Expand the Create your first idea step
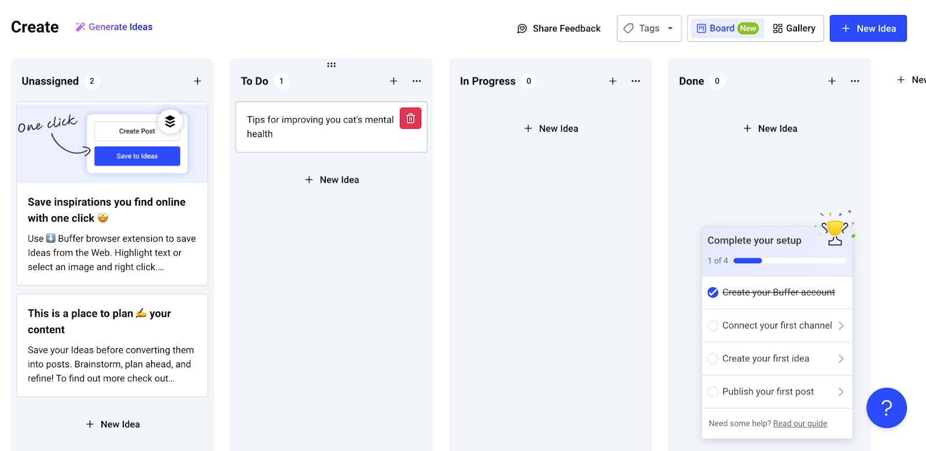The height and width of the screenshot is (451, 926). coord(840,359)
